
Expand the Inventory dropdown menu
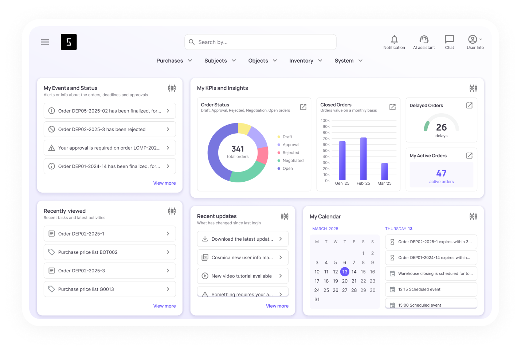(x=306, y=61)
